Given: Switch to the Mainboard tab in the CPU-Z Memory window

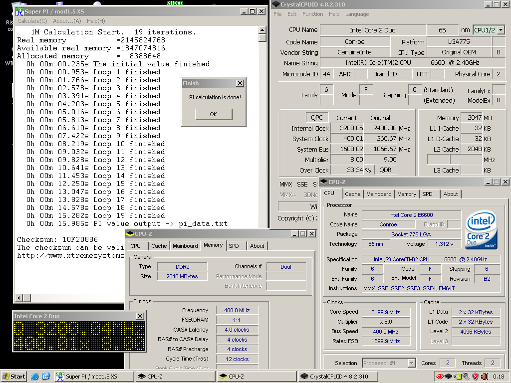Looking at the screenshot, I should (185, 246).
